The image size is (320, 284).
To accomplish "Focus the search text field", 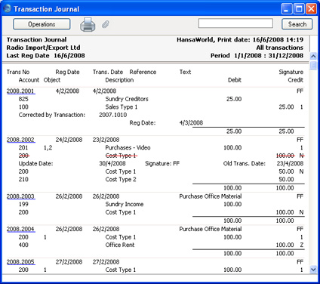I will click(x=235, y=23).
